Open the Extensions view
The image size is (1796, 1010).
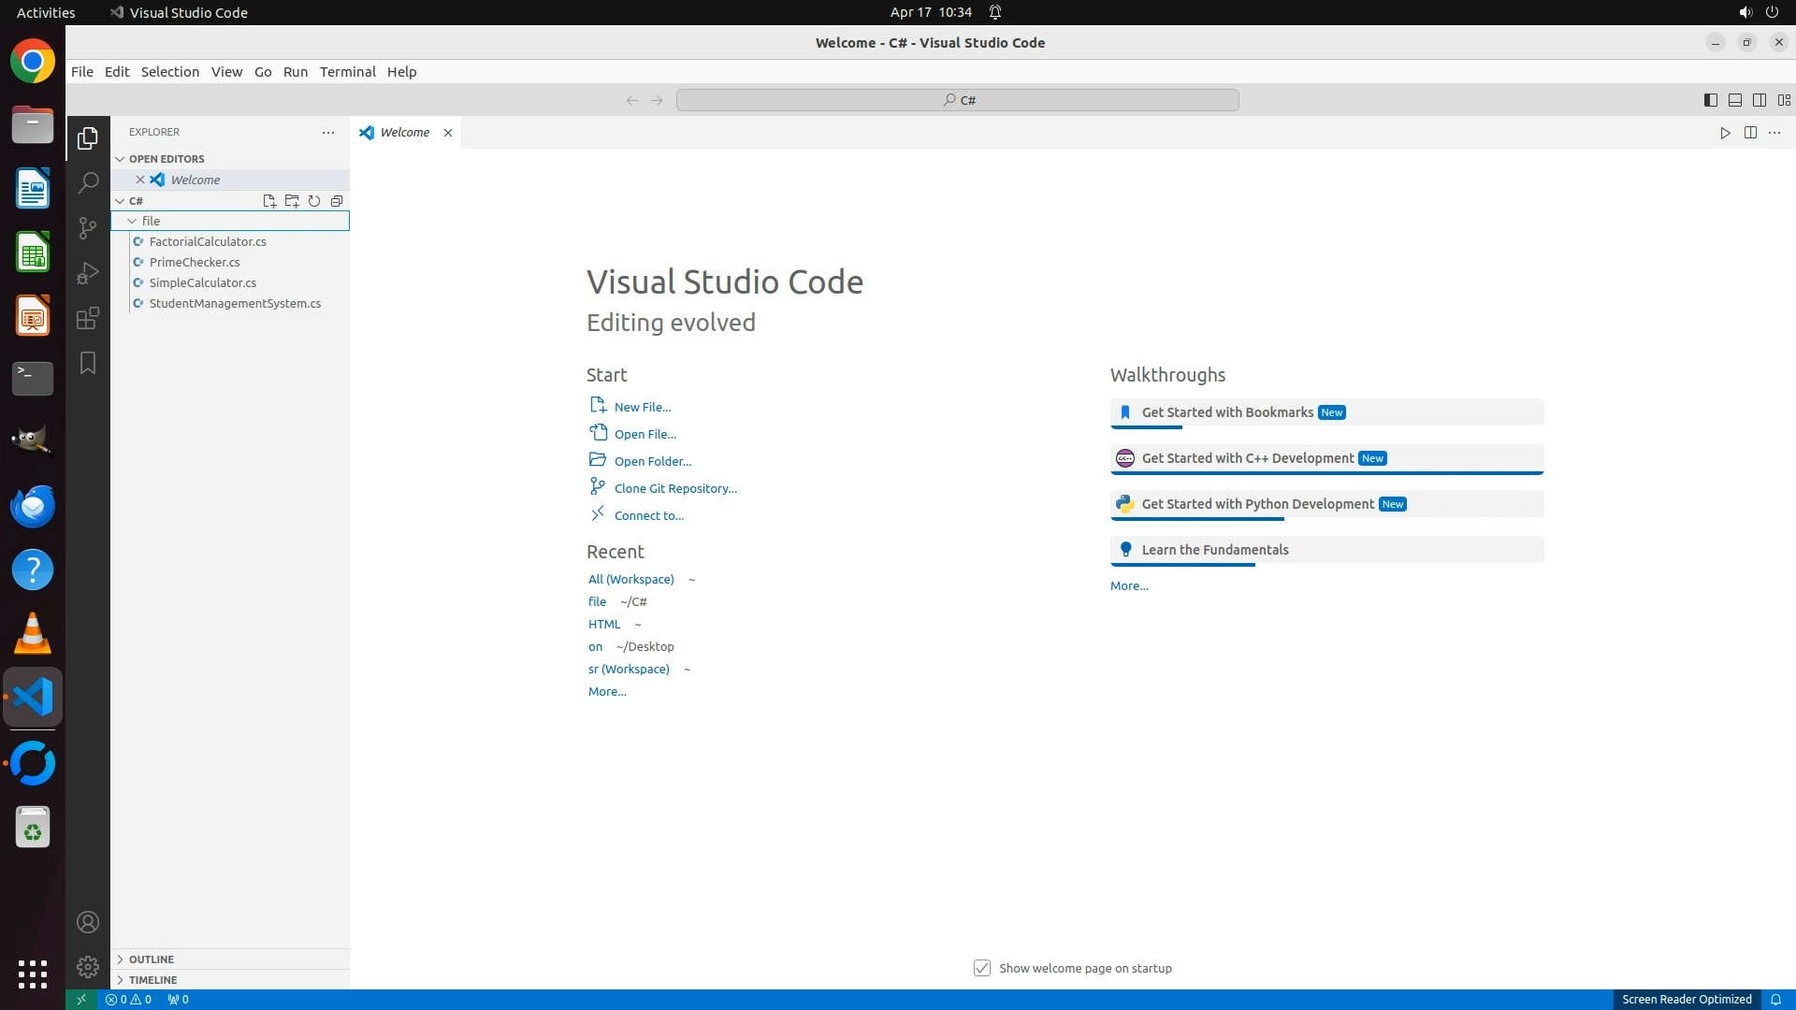pyautogui.click(x=88, y=318)
